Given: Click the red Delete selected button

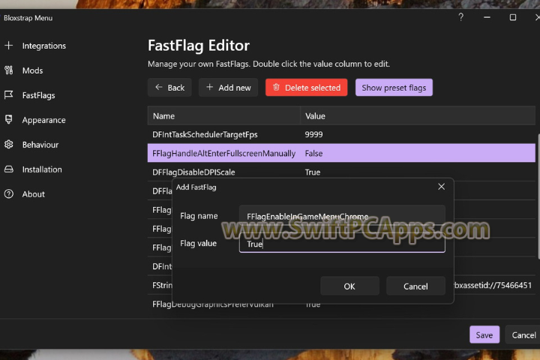Looking at the screenshot, I should pyautogui.click(x=306, y=88).
